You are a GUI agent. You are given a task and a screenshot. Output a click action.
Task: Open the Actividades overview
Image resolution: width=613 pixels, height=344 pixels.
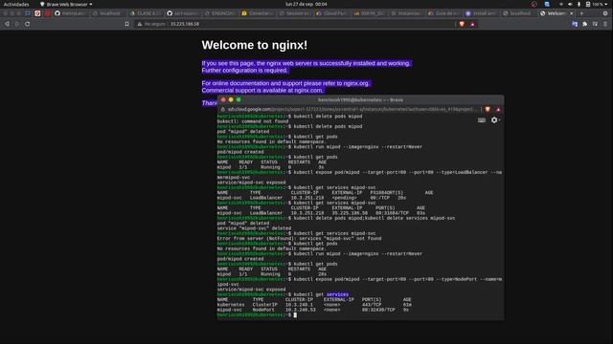(16, 4)
